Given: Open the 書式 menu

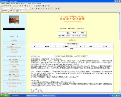Looking at the screenshot, I should pos(18,4).
